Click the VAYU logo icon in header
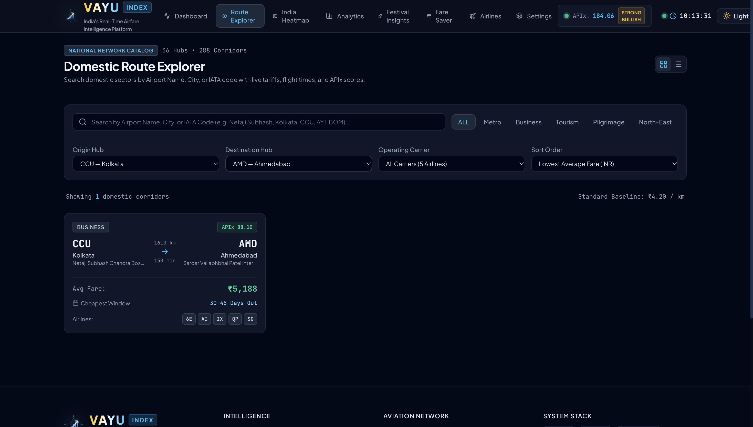753x427 pixels. [70, 16]
